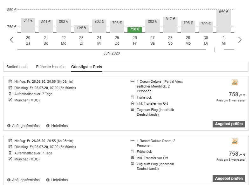
Task: Select the green 758 € bar for Friday 26
Action: tap(135, 29)
